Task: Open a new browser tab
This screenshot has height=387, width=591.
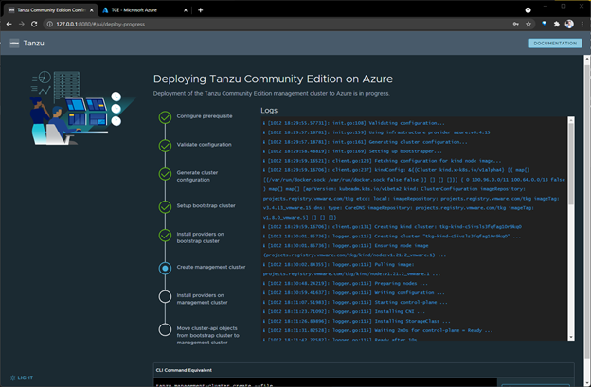Action: tap(201, 10)
